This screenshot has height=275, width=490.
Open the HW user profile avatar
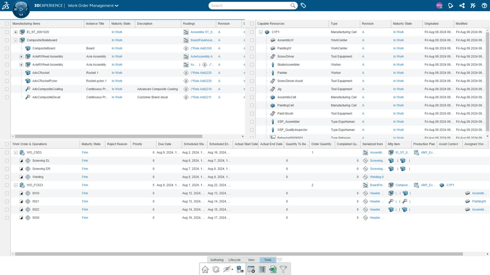pyautogui.click(x=439, y=6)
